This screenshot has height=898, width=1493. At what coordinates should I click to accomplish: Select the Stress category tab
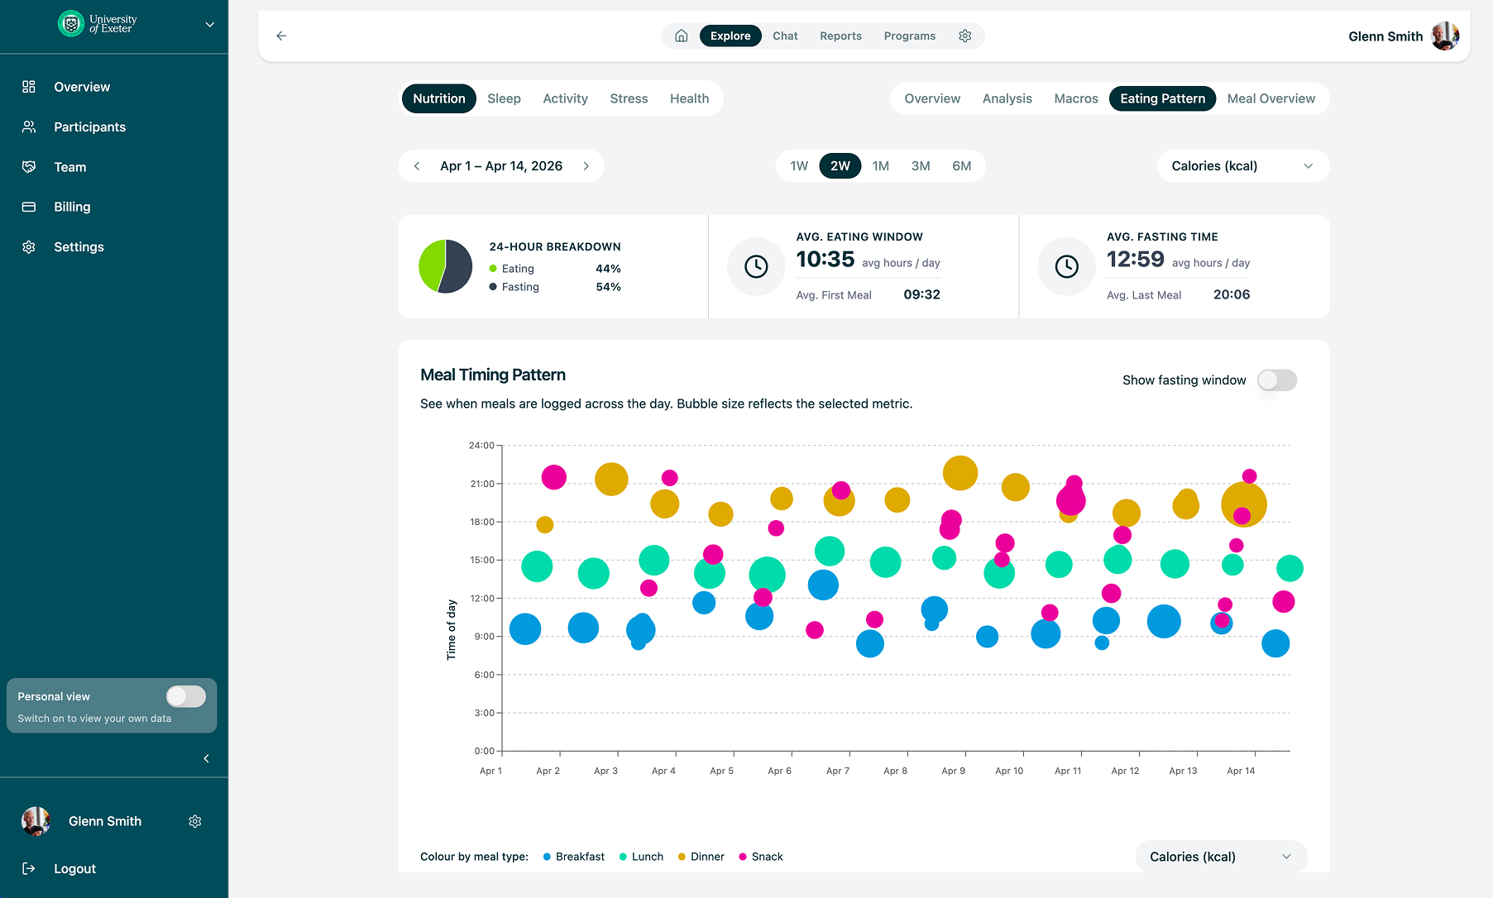click(629, 98)
